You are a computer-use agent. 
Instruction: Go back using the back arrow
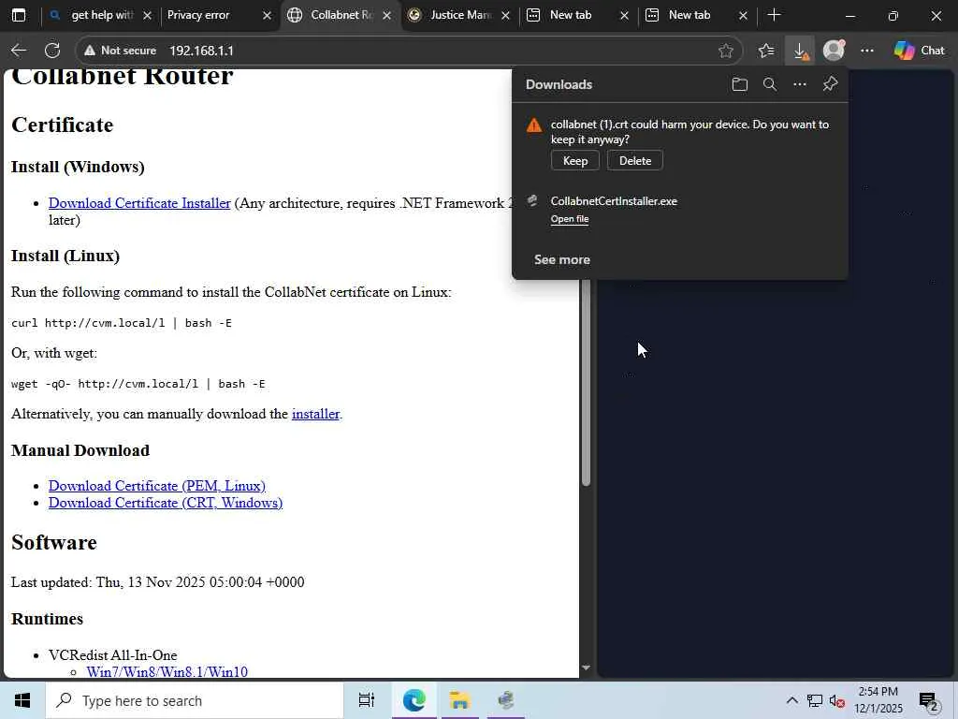click(19, 51)
